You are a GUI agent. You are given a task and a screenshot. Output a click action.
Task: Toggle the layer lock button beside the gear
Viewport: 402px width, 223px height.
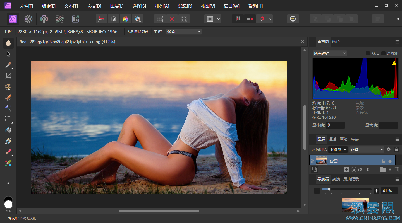[x=396, y=150]
